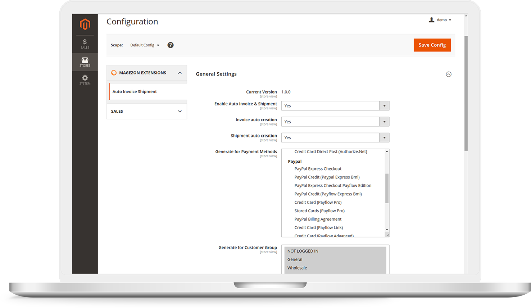
Task: Open the Enable Auto Invoice & Shipment dropdown
Action: (384, 105)
